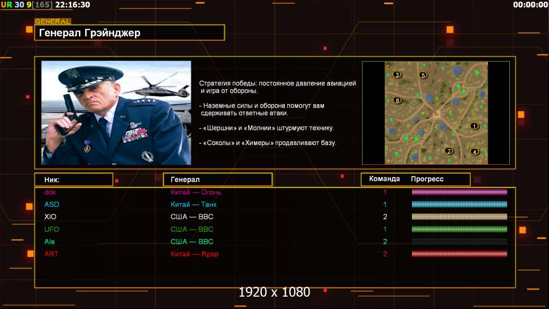
Task: Click start position 6 map marker
Action: point(397,100)
